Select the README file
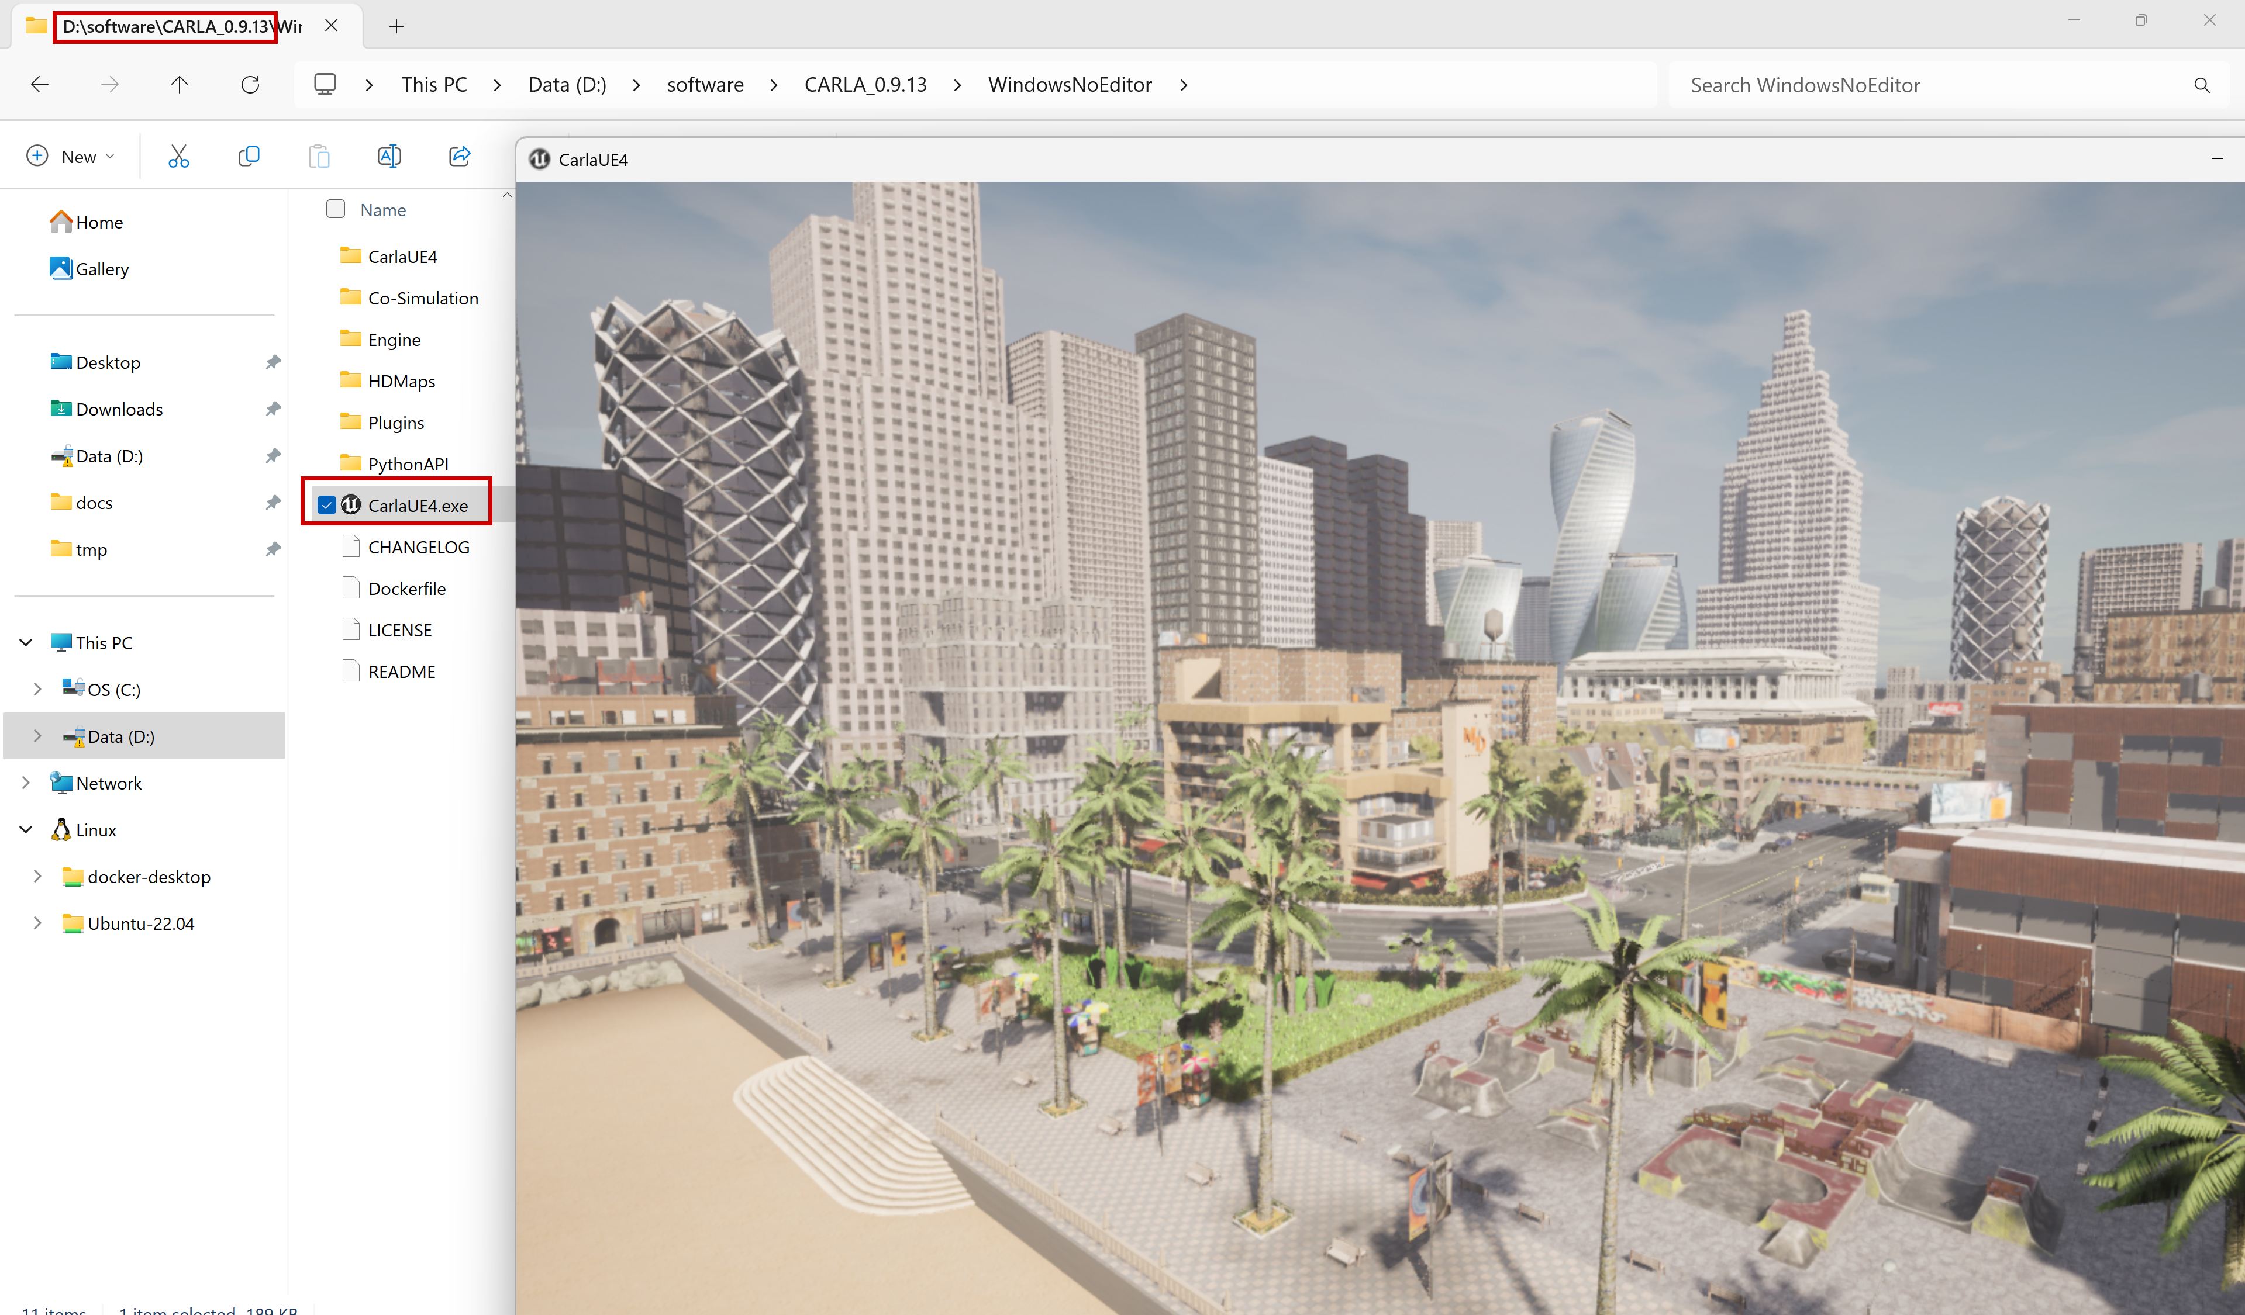 point(401,672)
